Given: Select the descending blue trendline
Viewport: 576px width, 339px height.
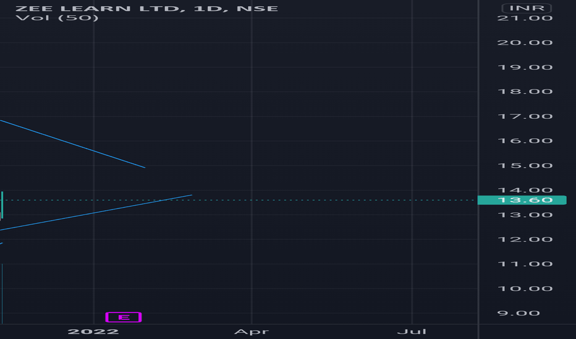Looking at the screenshot, I should (x=72, y=144).
